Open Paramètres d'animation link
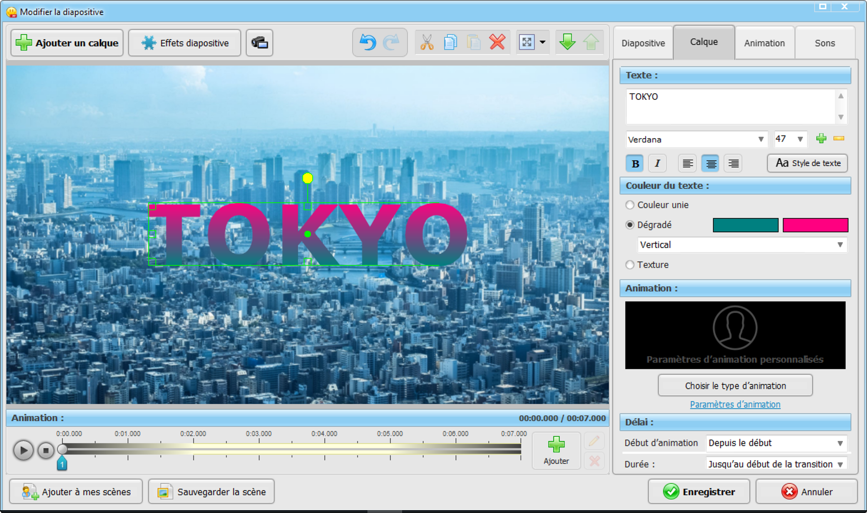This screenshot has width=867, height=513. pos(735,405)
